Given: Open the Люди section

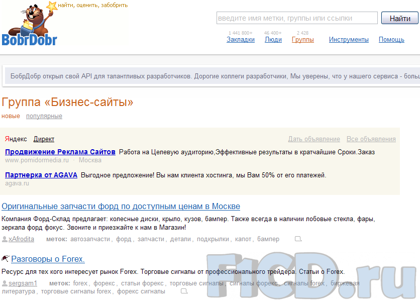Looking at the screenshot, I should tap(273, 40).
